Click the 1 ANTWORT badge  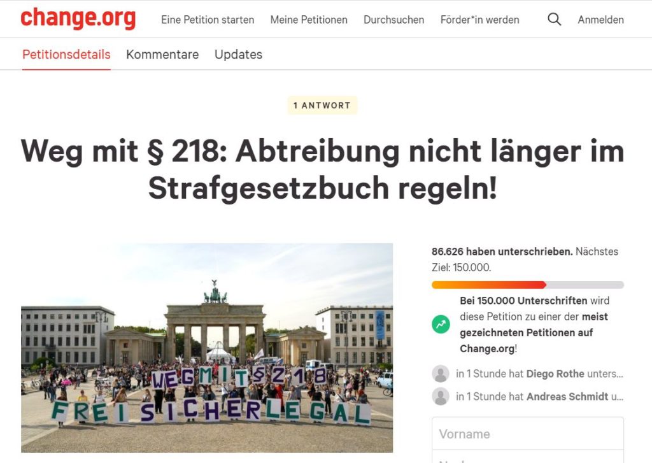pos(322,106)
